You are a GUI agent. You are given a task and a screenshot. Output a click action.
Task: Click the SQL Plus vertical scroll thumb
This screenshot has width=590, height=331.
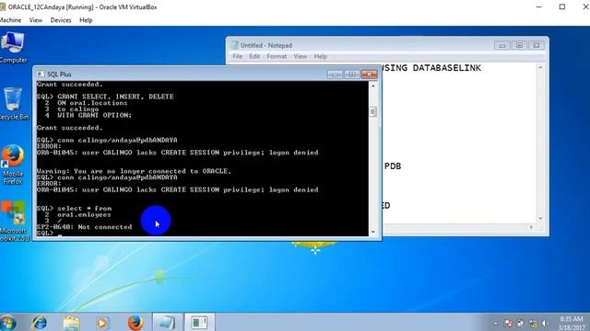[372, 111]
